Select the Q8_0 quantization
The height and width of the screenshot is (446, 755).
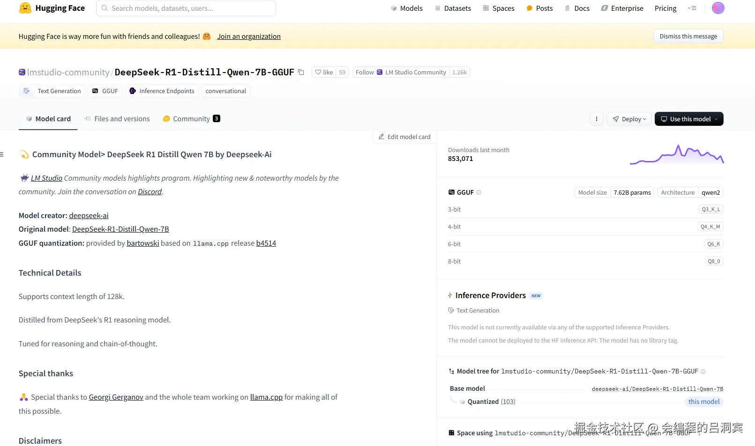click(714, 261)
